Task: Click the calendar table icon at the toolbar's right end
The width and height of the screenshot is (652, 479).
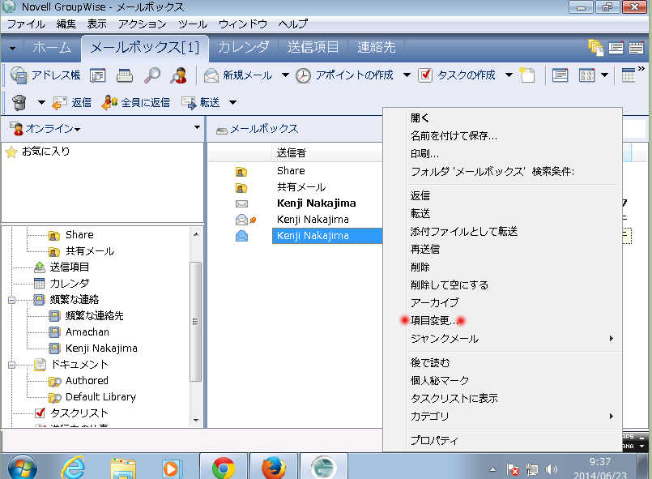Action: coord(628,75)
